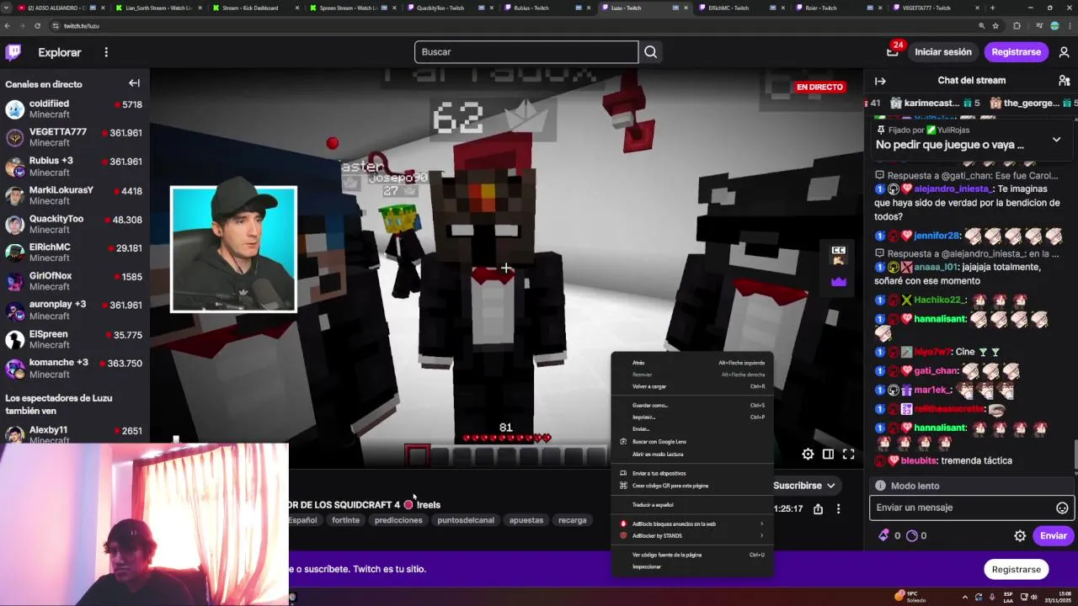The width and height of the screenshot is (1078, 606).
Task: Open the stream's more-options vertical dots
Action: coord(838,508)
